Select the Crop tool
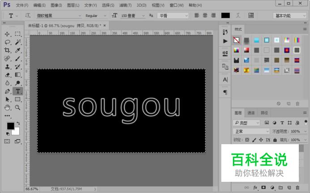This screenshot has width=310, height=193. tap(7, 50)
